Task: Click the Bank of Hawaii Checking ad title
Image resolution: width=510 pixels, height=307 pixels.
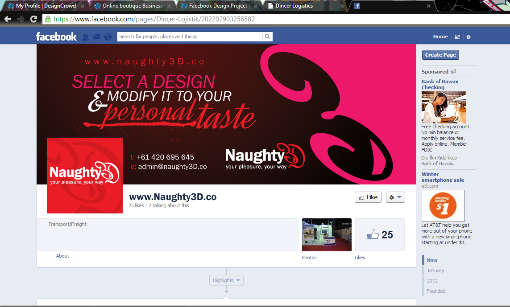Action: [440, 85]
